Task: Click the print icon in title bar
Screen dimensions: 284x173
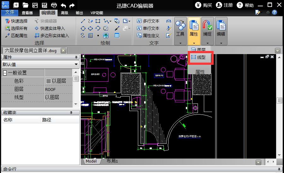Action: pyautogui.click(x=54, y=5)
